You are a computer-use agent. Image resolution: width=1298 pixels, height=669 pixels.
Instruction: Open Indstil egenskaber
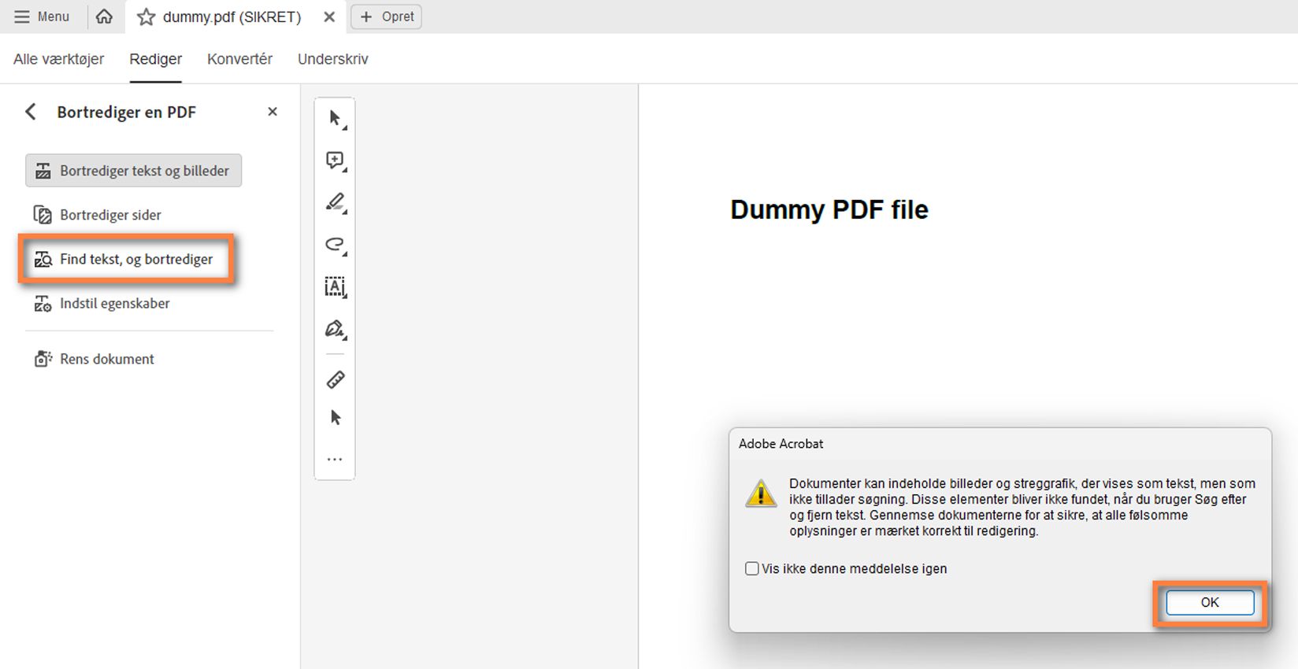coord(102,303)
